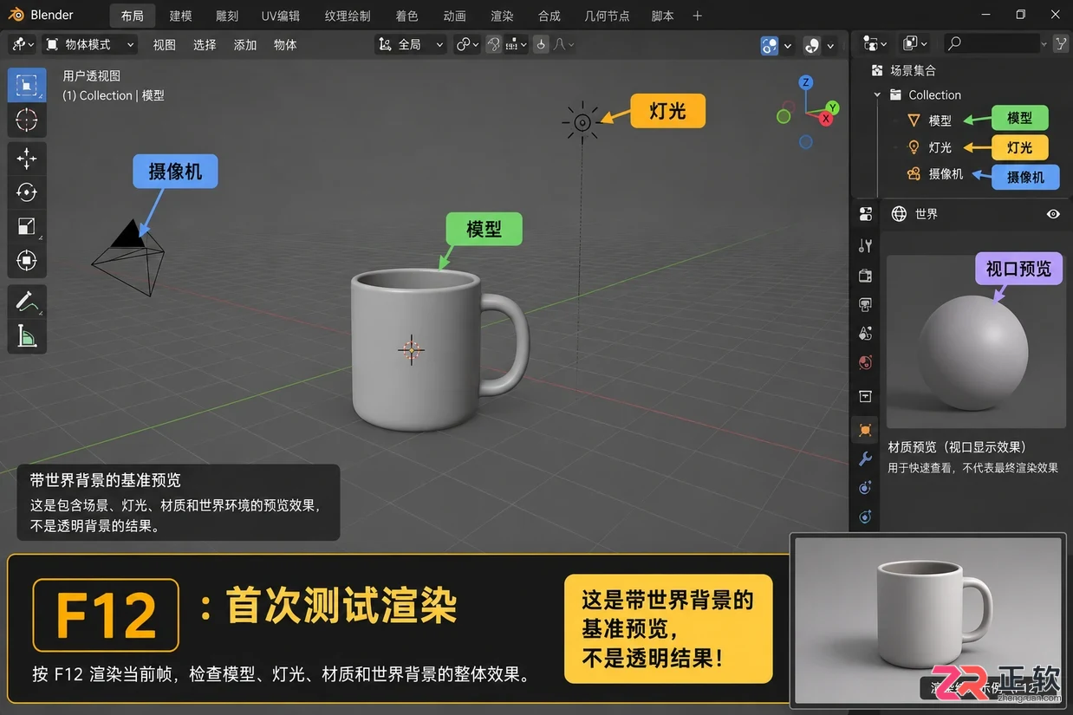
Task: Add a new workspace with plus button
Action: tap(697, 16)
